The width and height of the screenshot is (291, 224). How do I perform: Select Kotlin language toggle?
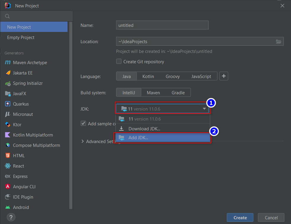point(148,76)
